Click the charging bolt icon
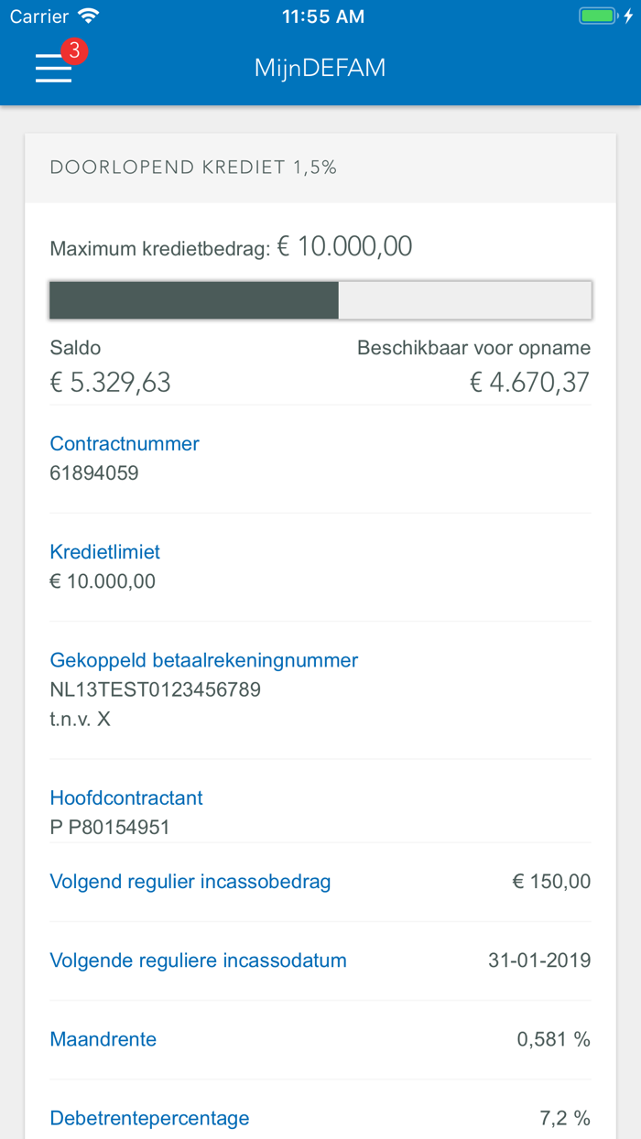641x1139 pixels. (x=627, y=15)
